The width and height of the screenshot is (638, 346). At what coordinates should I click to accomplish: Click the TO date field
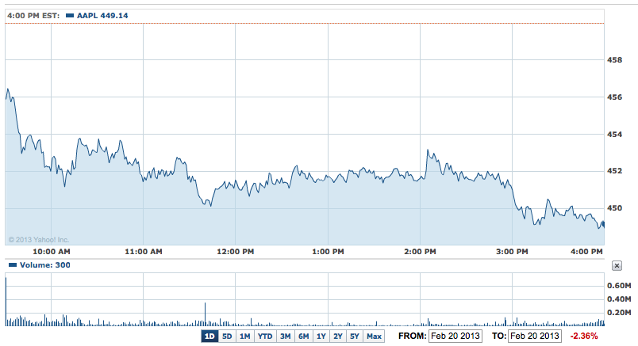click(x=535, y=336)
